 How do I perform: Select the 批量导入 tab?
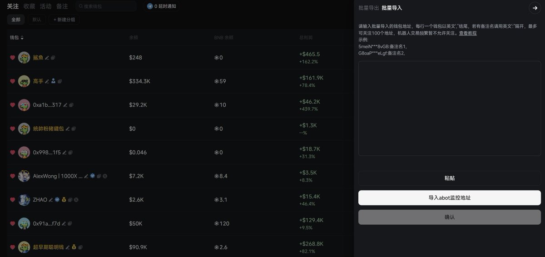(x=392, y=8)
